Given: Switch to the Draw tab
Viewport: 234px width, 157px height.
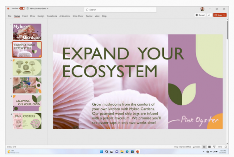Looking at the screenshot, I should click(x=33, y=16).
